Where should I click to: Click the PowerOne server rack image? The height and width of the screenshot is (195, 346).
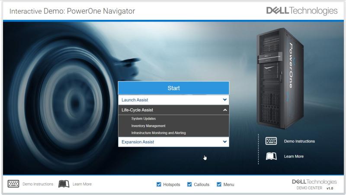point(280,79)
